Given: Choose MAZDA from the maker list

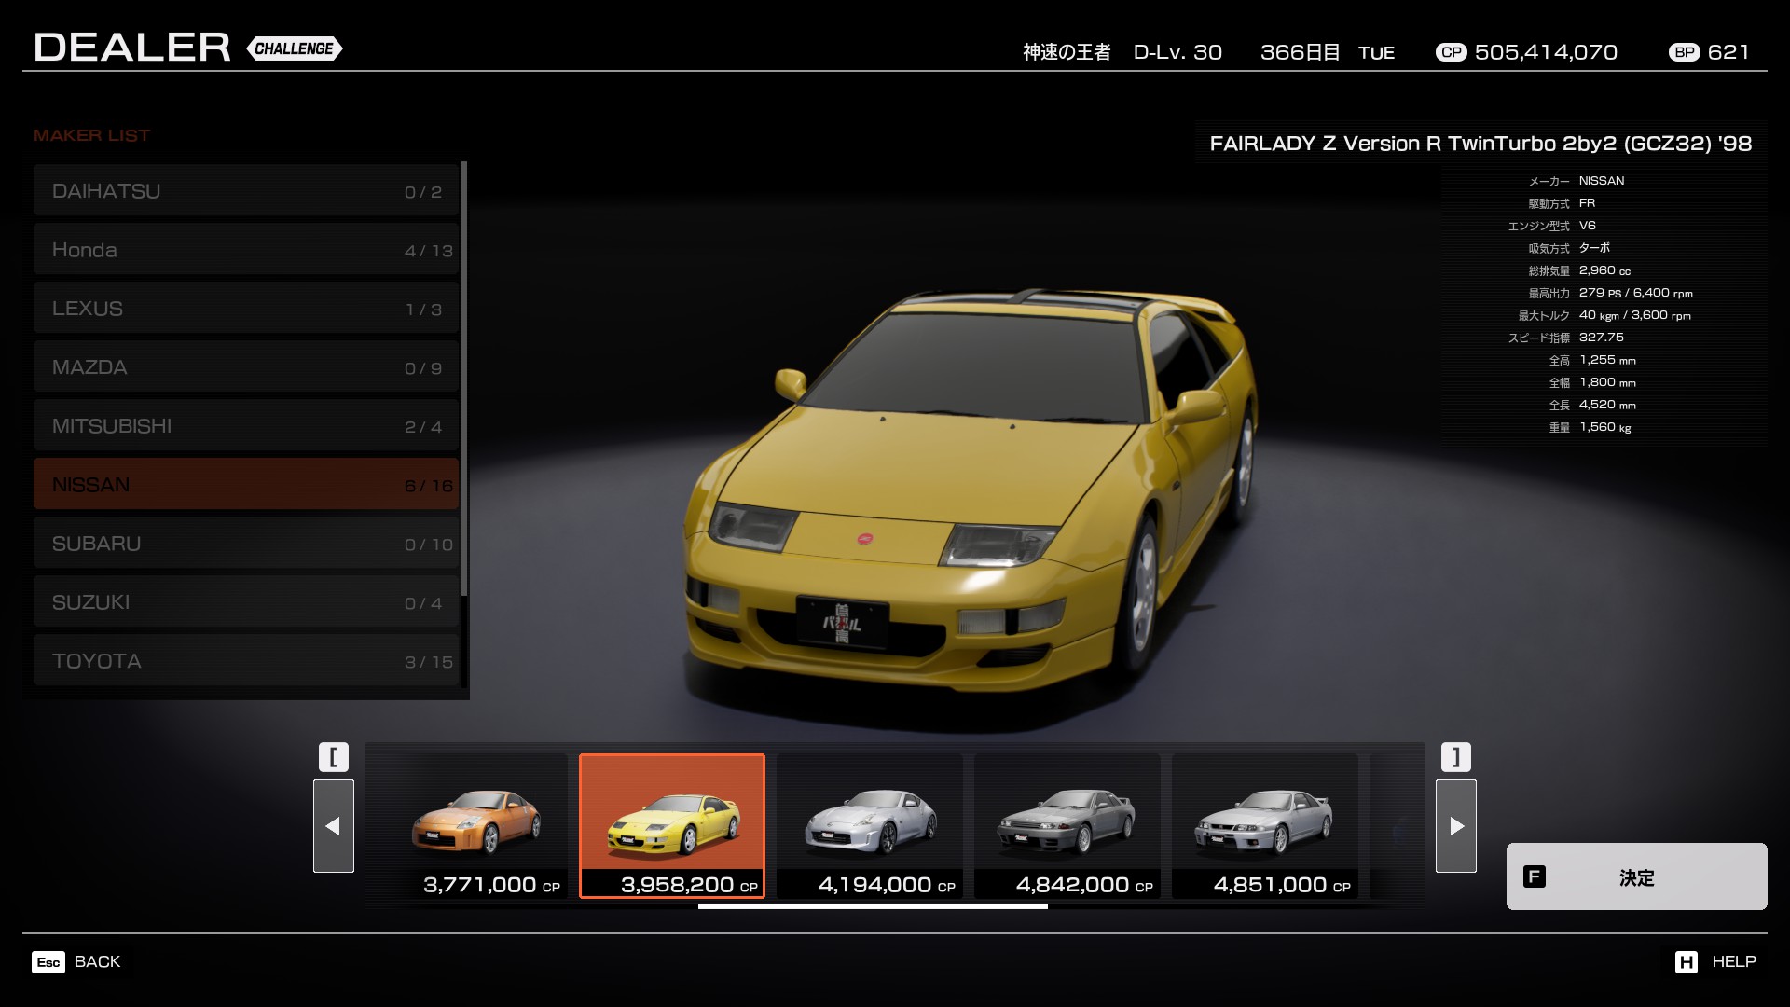Looking at the screenshot, I should (246, 367).
